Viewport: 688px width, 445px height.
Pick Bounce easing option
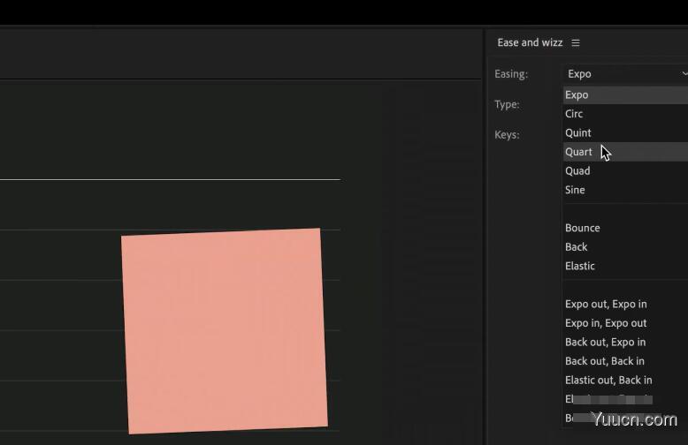click(625, 228)
